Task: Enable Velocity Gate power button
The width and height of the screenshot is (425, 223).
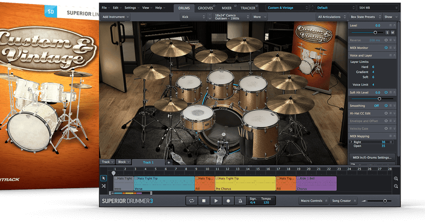Action: coord(386,128)
